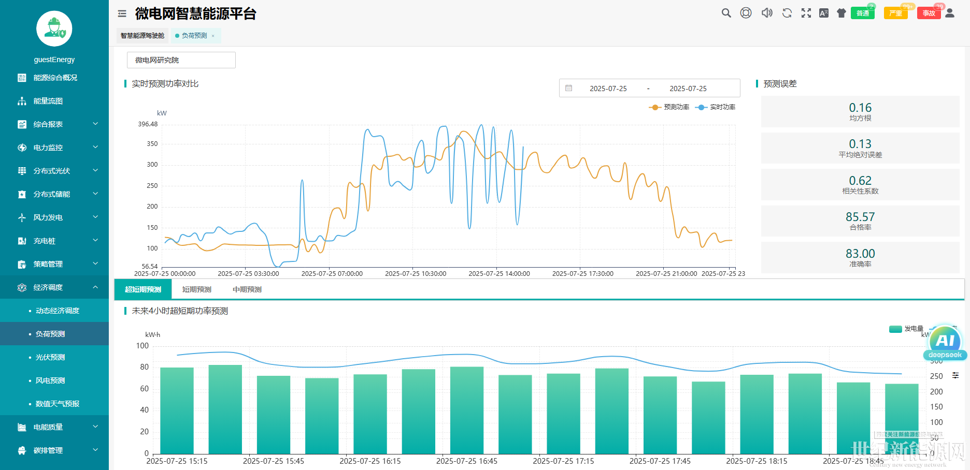Viewport: 970px width, 470px height.
Task: Open 光伏预测 in the sidebar
Action: coord(50,357)
